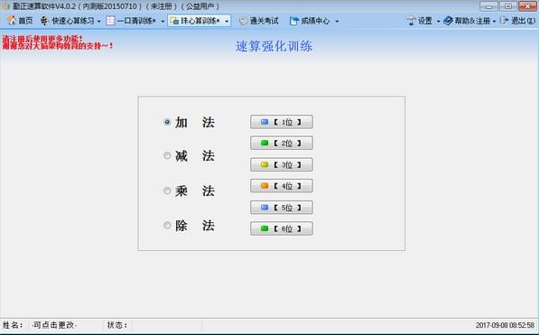Click the 珠心算训练 toolbar icon
This screenshot has height=335, width=539.
tap(174, 21)
